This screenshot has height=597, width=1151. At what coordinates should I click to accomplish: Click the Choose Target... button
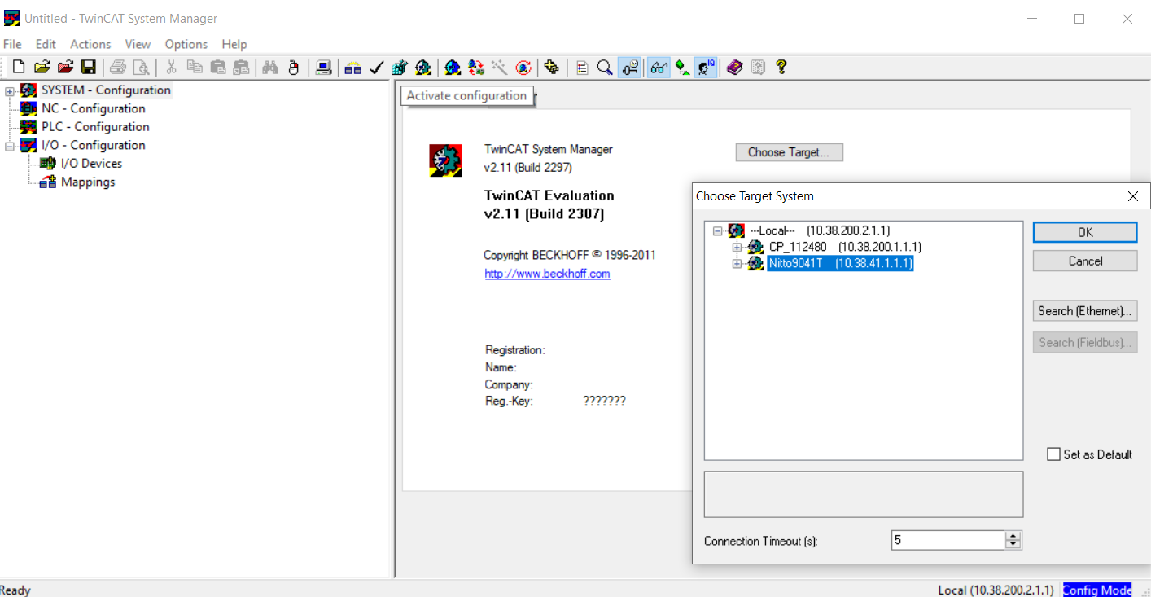[x=789, y=152]
